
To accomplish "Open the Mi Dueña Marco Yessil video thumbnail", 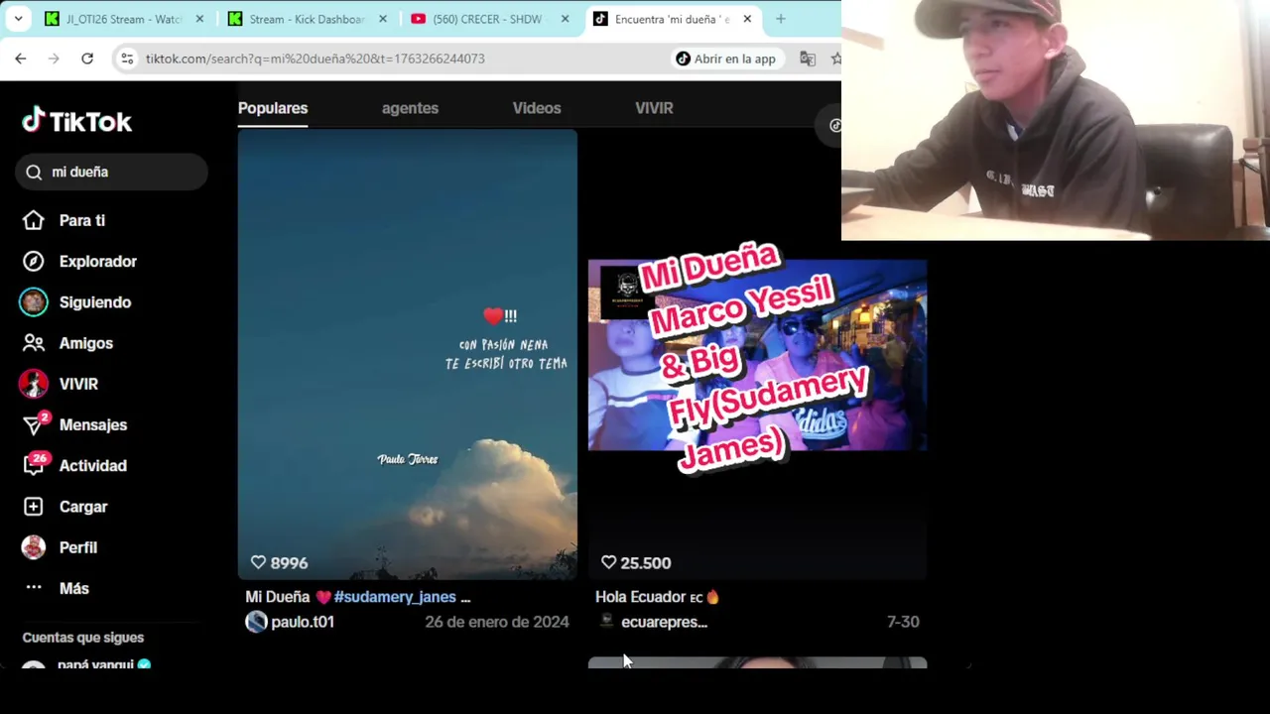I will 758,355.
